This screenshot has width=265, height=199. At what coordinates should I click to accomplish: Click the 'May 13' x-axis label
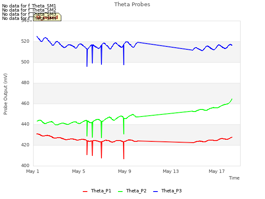171,171
